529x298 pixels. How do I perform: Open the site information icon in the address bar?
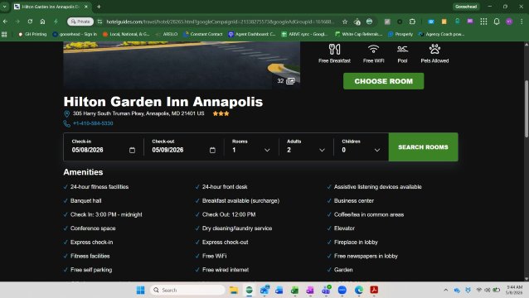coord(99,22)
